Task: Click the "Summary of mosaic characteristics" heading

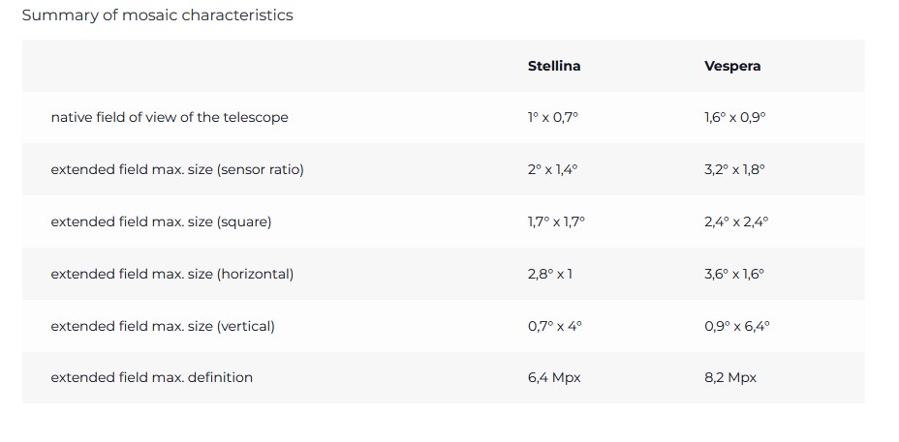Action: [157, 15]
